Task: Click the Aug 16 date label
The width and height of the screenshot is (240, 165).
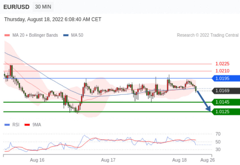Action: [x=37, y=160]
